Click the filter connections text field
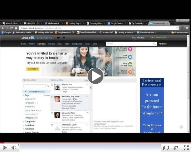Screen dimensions: 191x152 pos(35,86)
